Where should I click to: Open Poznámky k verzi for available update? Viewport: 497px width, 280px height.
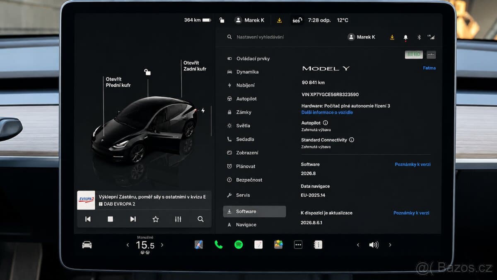[411, 213]
